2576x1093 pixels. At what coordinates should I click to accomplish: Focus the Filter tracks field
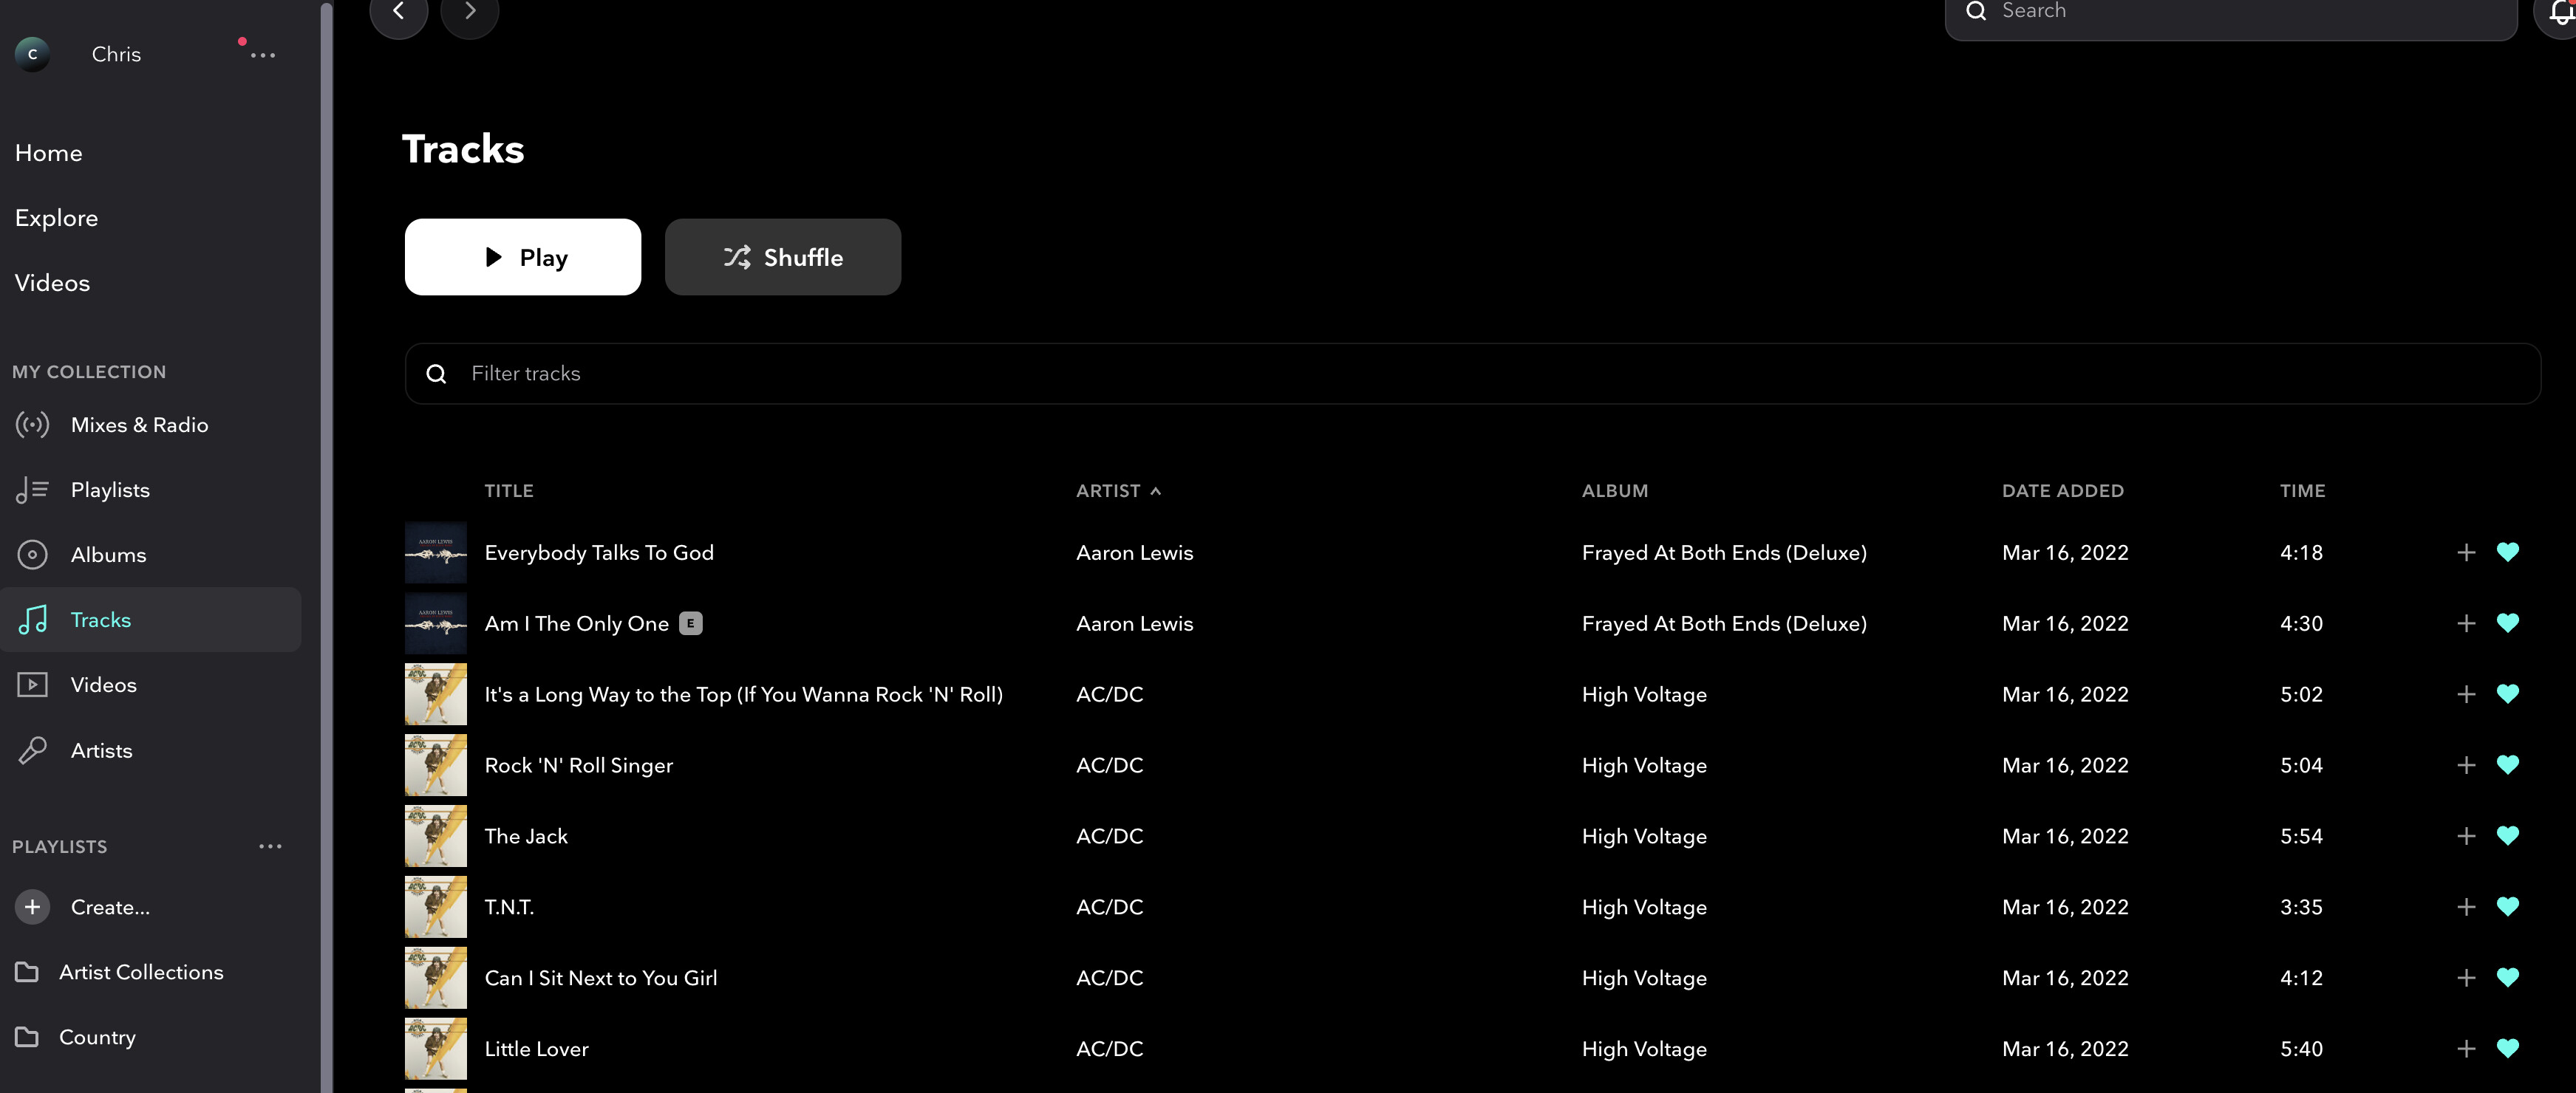pos(1472,374)
